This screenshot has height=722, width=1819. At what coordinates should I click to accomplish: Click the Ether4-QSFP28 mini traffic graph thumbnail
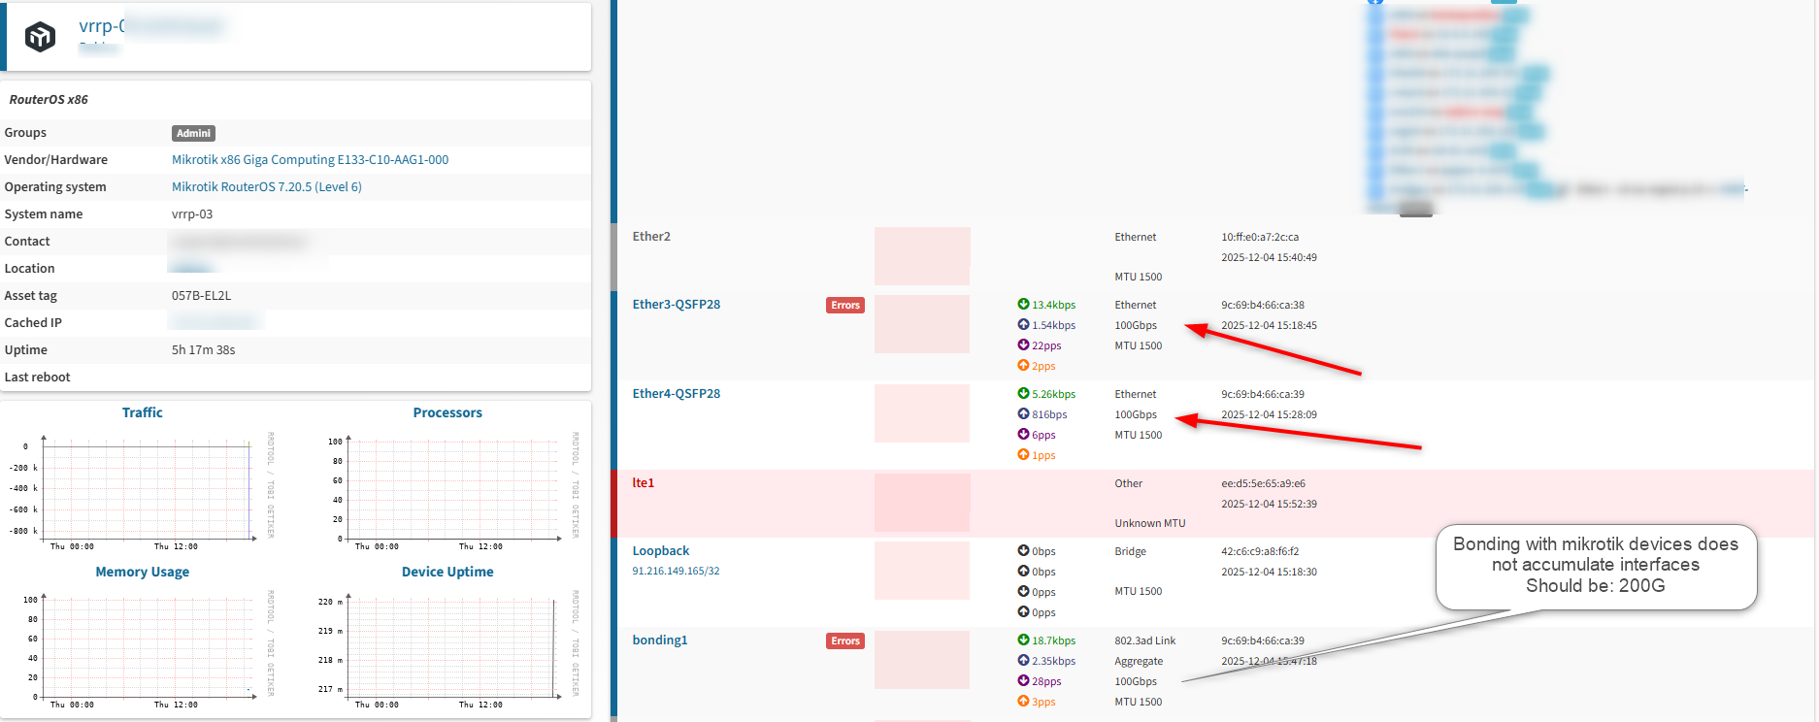coord(921,413)
